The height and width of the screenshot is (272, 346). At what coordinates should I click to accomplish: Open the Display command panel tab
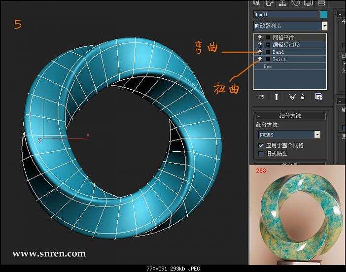pyautogui.click(x=308, y=3)
